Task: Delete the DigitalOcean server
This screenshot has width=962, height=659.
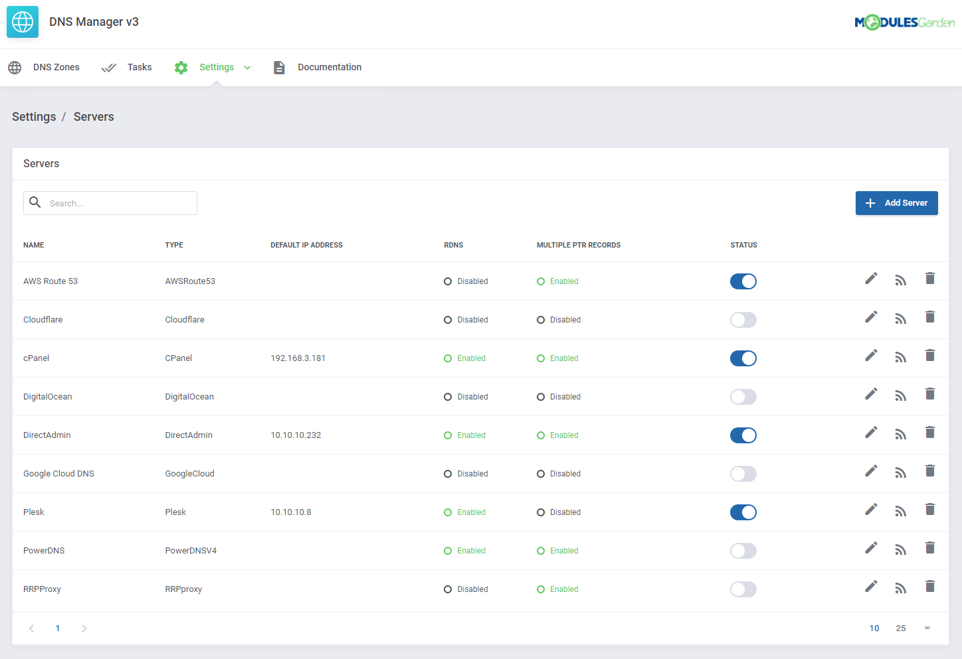Action: (930, 394)
